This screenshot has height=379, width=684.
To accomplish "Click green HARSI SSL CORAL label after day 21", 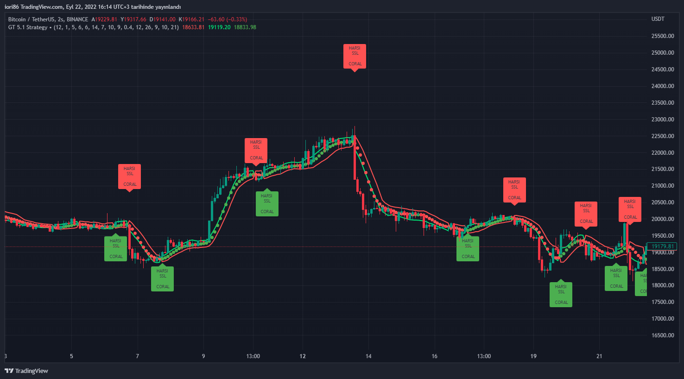I will coord(616,278).
